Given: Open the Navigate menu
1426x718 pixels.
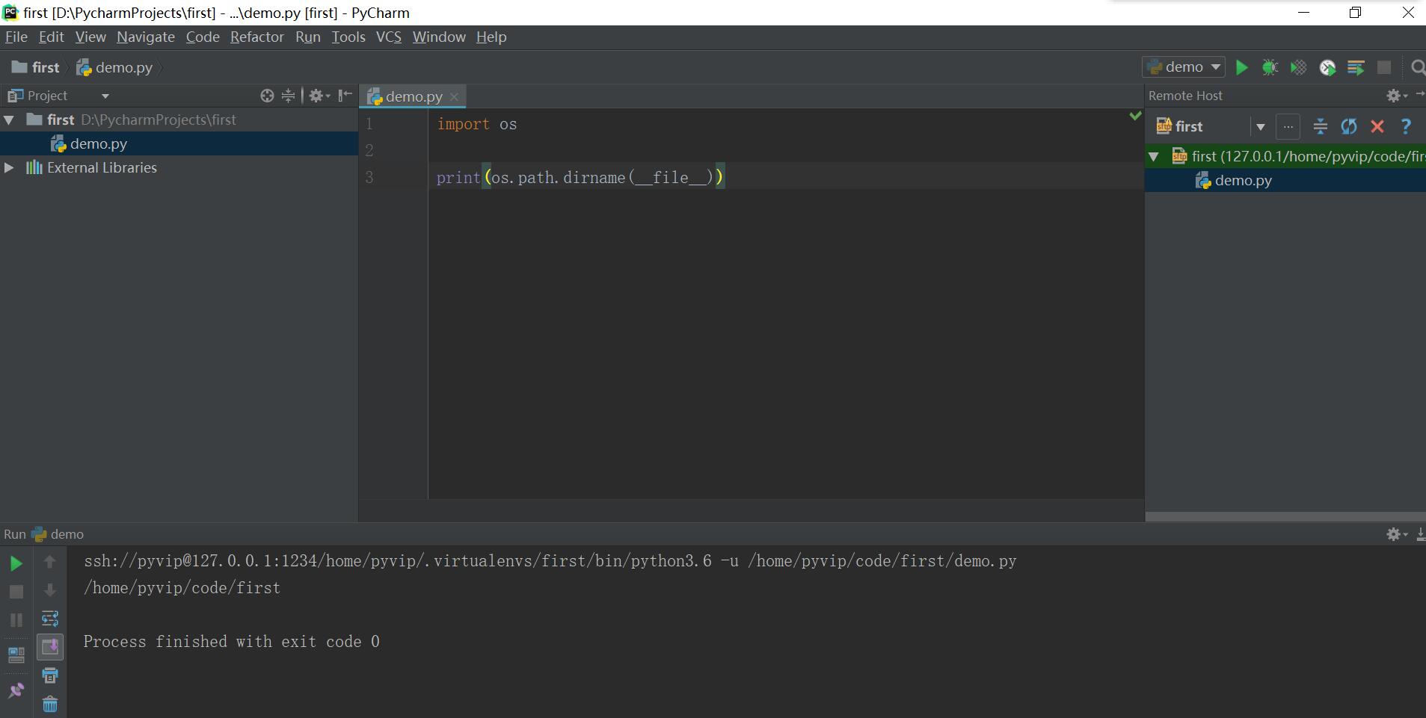Looking at the screenshot, I should 146,37.
